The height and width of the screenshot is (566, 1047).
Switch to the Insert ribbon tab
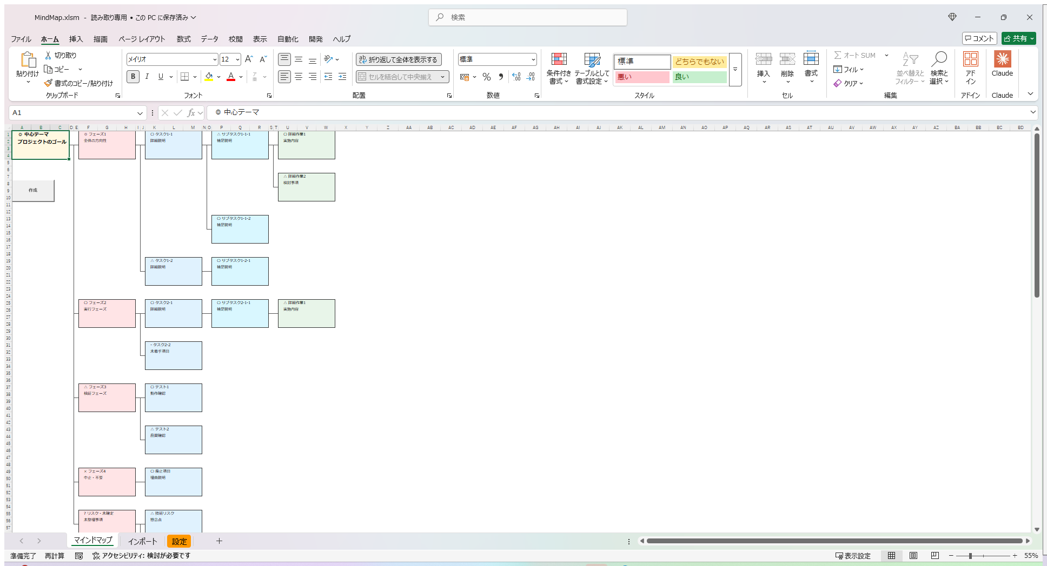point(76,39)
